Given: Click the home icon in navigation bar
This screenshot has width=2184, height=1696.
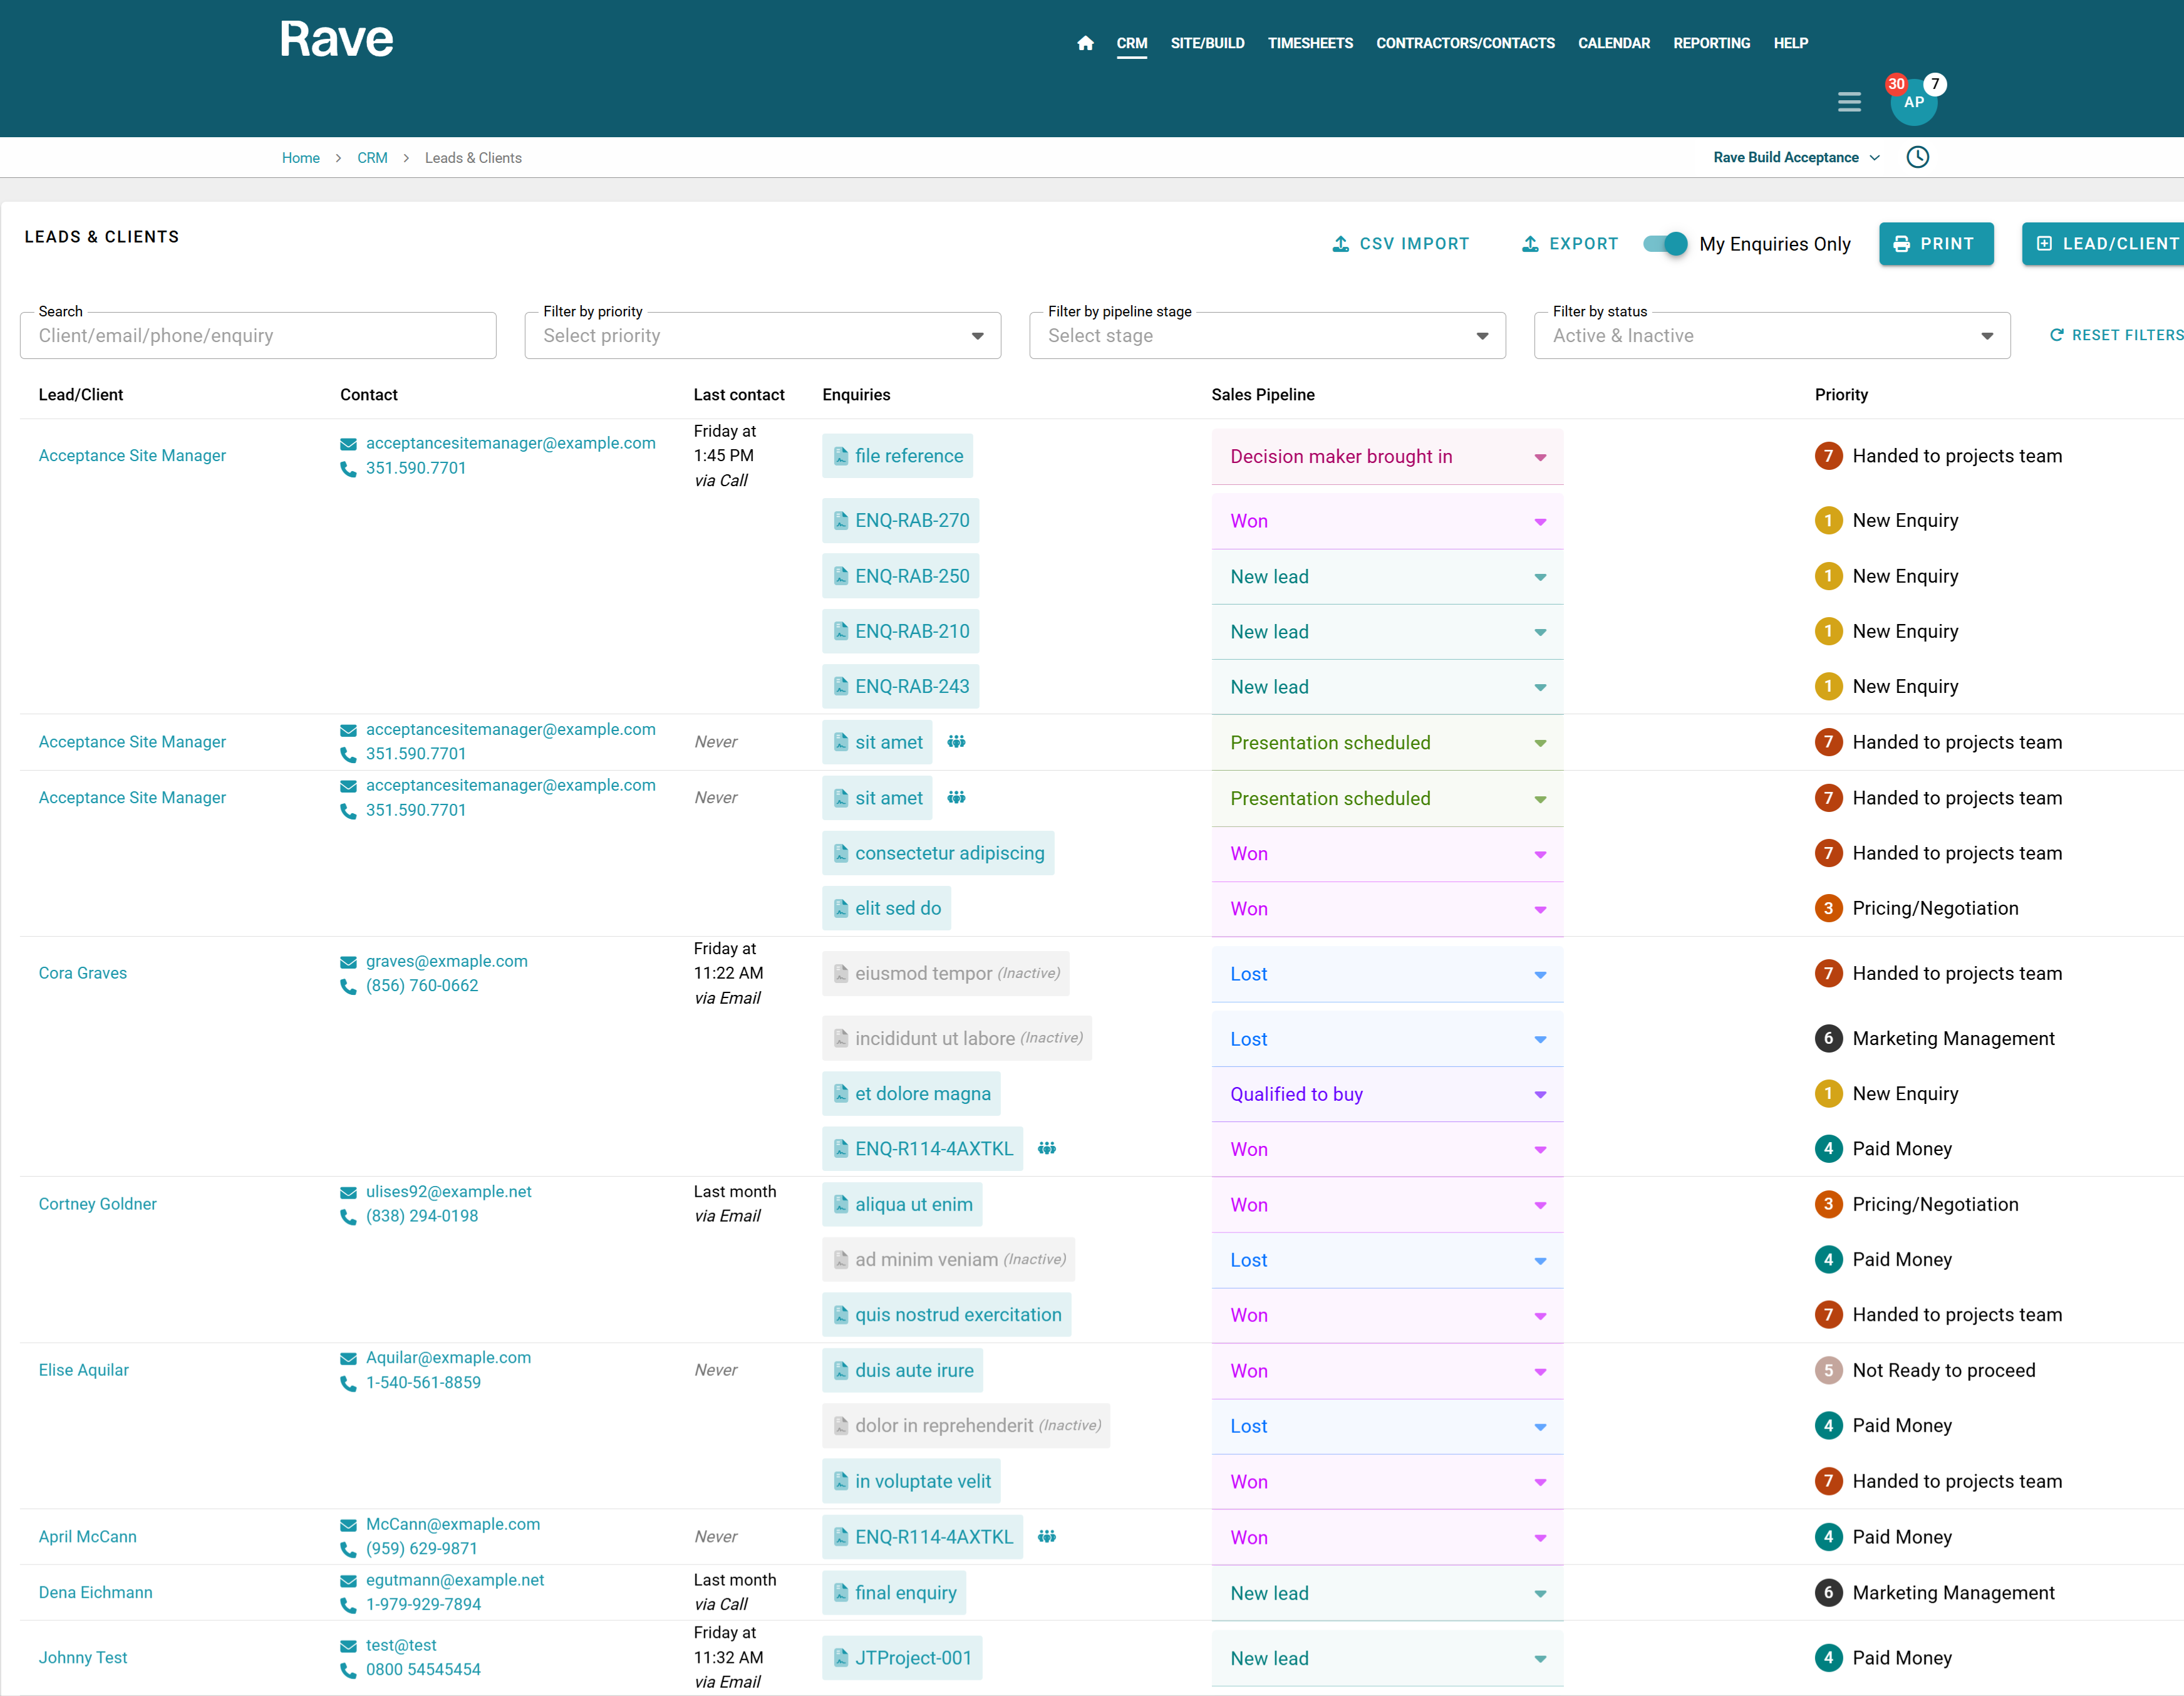Looking at the screenshot, I should [x=1085, y=43].
